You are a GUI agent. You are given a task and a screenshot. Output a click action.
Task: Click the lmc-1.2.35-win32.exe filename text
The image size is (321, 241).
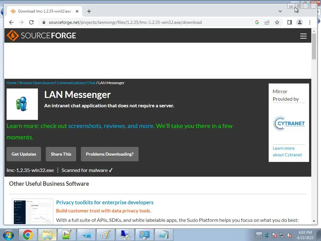click(x=30, y=170)
